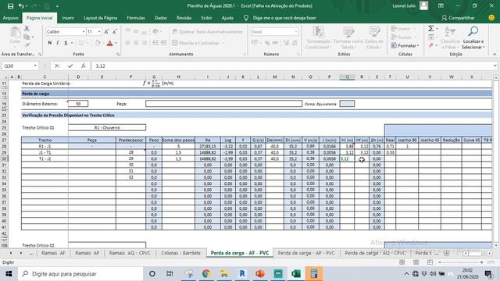
Task: Switch to the Fórmulas ribbon tab
Action: (x=136, y=18)
